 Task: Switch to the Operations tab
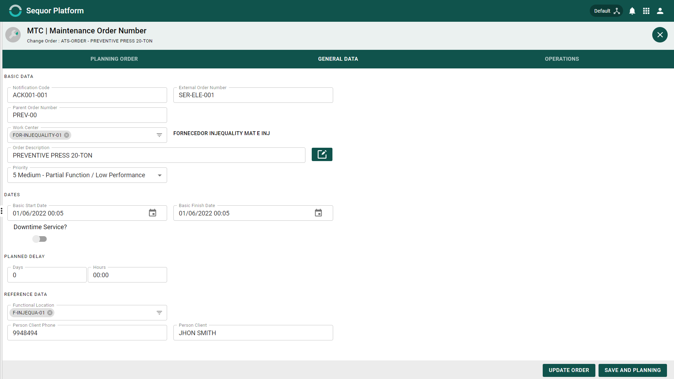coord(562,59)
